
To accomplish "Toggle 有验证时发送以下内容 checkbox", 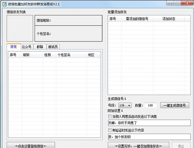I will click(x=110, y=130).
